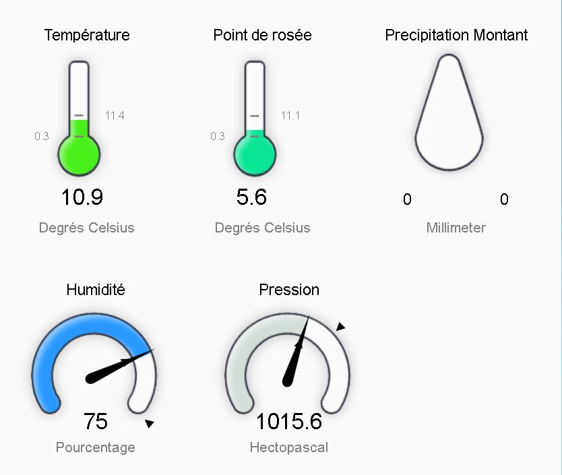562x475 pixels.
Task: Click the Point de rosée thermometer icon
Action: coord(255,119)
